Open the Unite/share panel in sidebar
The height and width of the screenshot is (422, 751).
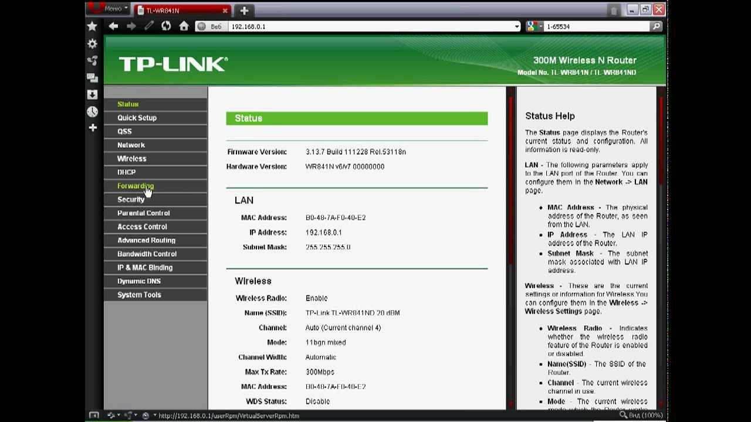click(x=92, y=60)
